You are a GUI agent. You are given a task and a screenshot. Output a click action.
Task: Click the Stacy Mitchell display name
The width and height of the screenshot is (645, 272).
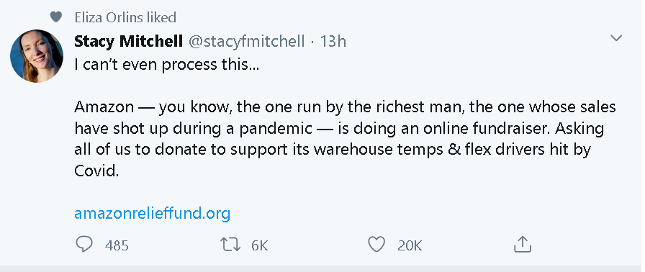(128, 41)
